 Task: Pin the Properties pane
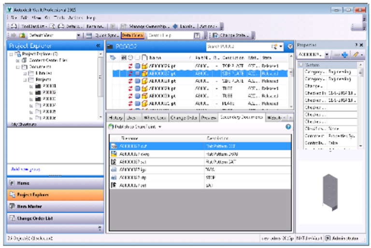click(357, 45)
